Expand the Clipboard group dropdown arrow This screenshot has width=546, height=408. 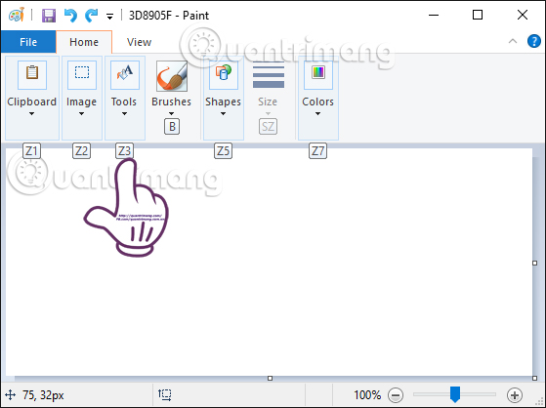(31, 114)
